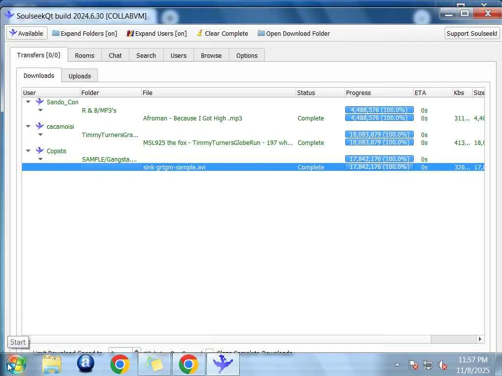Screen dimensions: 502x376
Task: Sort by the File column header
Action: click(x=219, y=93)
